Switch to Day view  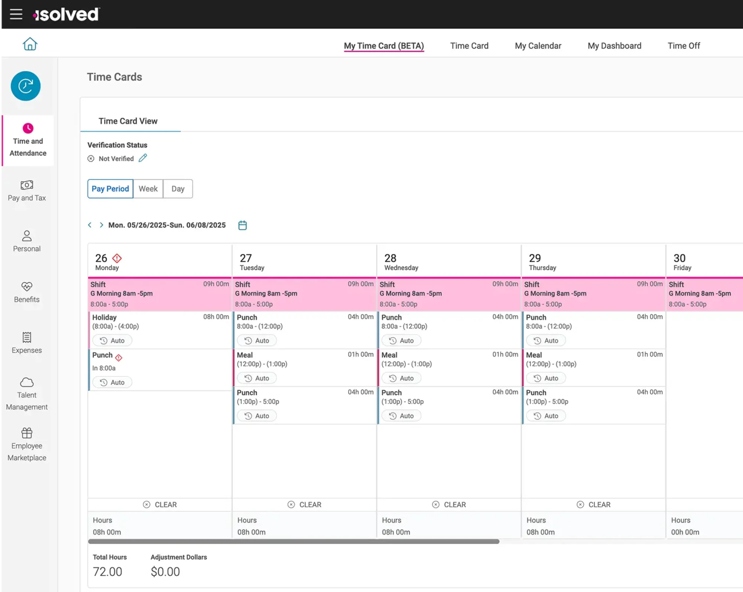[x=178, y=189]
